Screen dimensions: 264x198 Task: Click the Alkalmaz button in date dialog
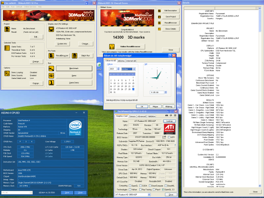(169, 107)
